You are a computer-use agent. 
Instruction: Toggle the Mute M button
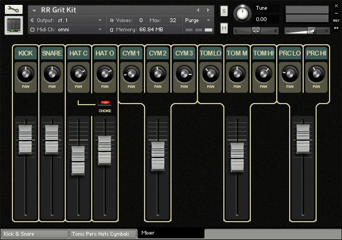click(x=224, y=29)
